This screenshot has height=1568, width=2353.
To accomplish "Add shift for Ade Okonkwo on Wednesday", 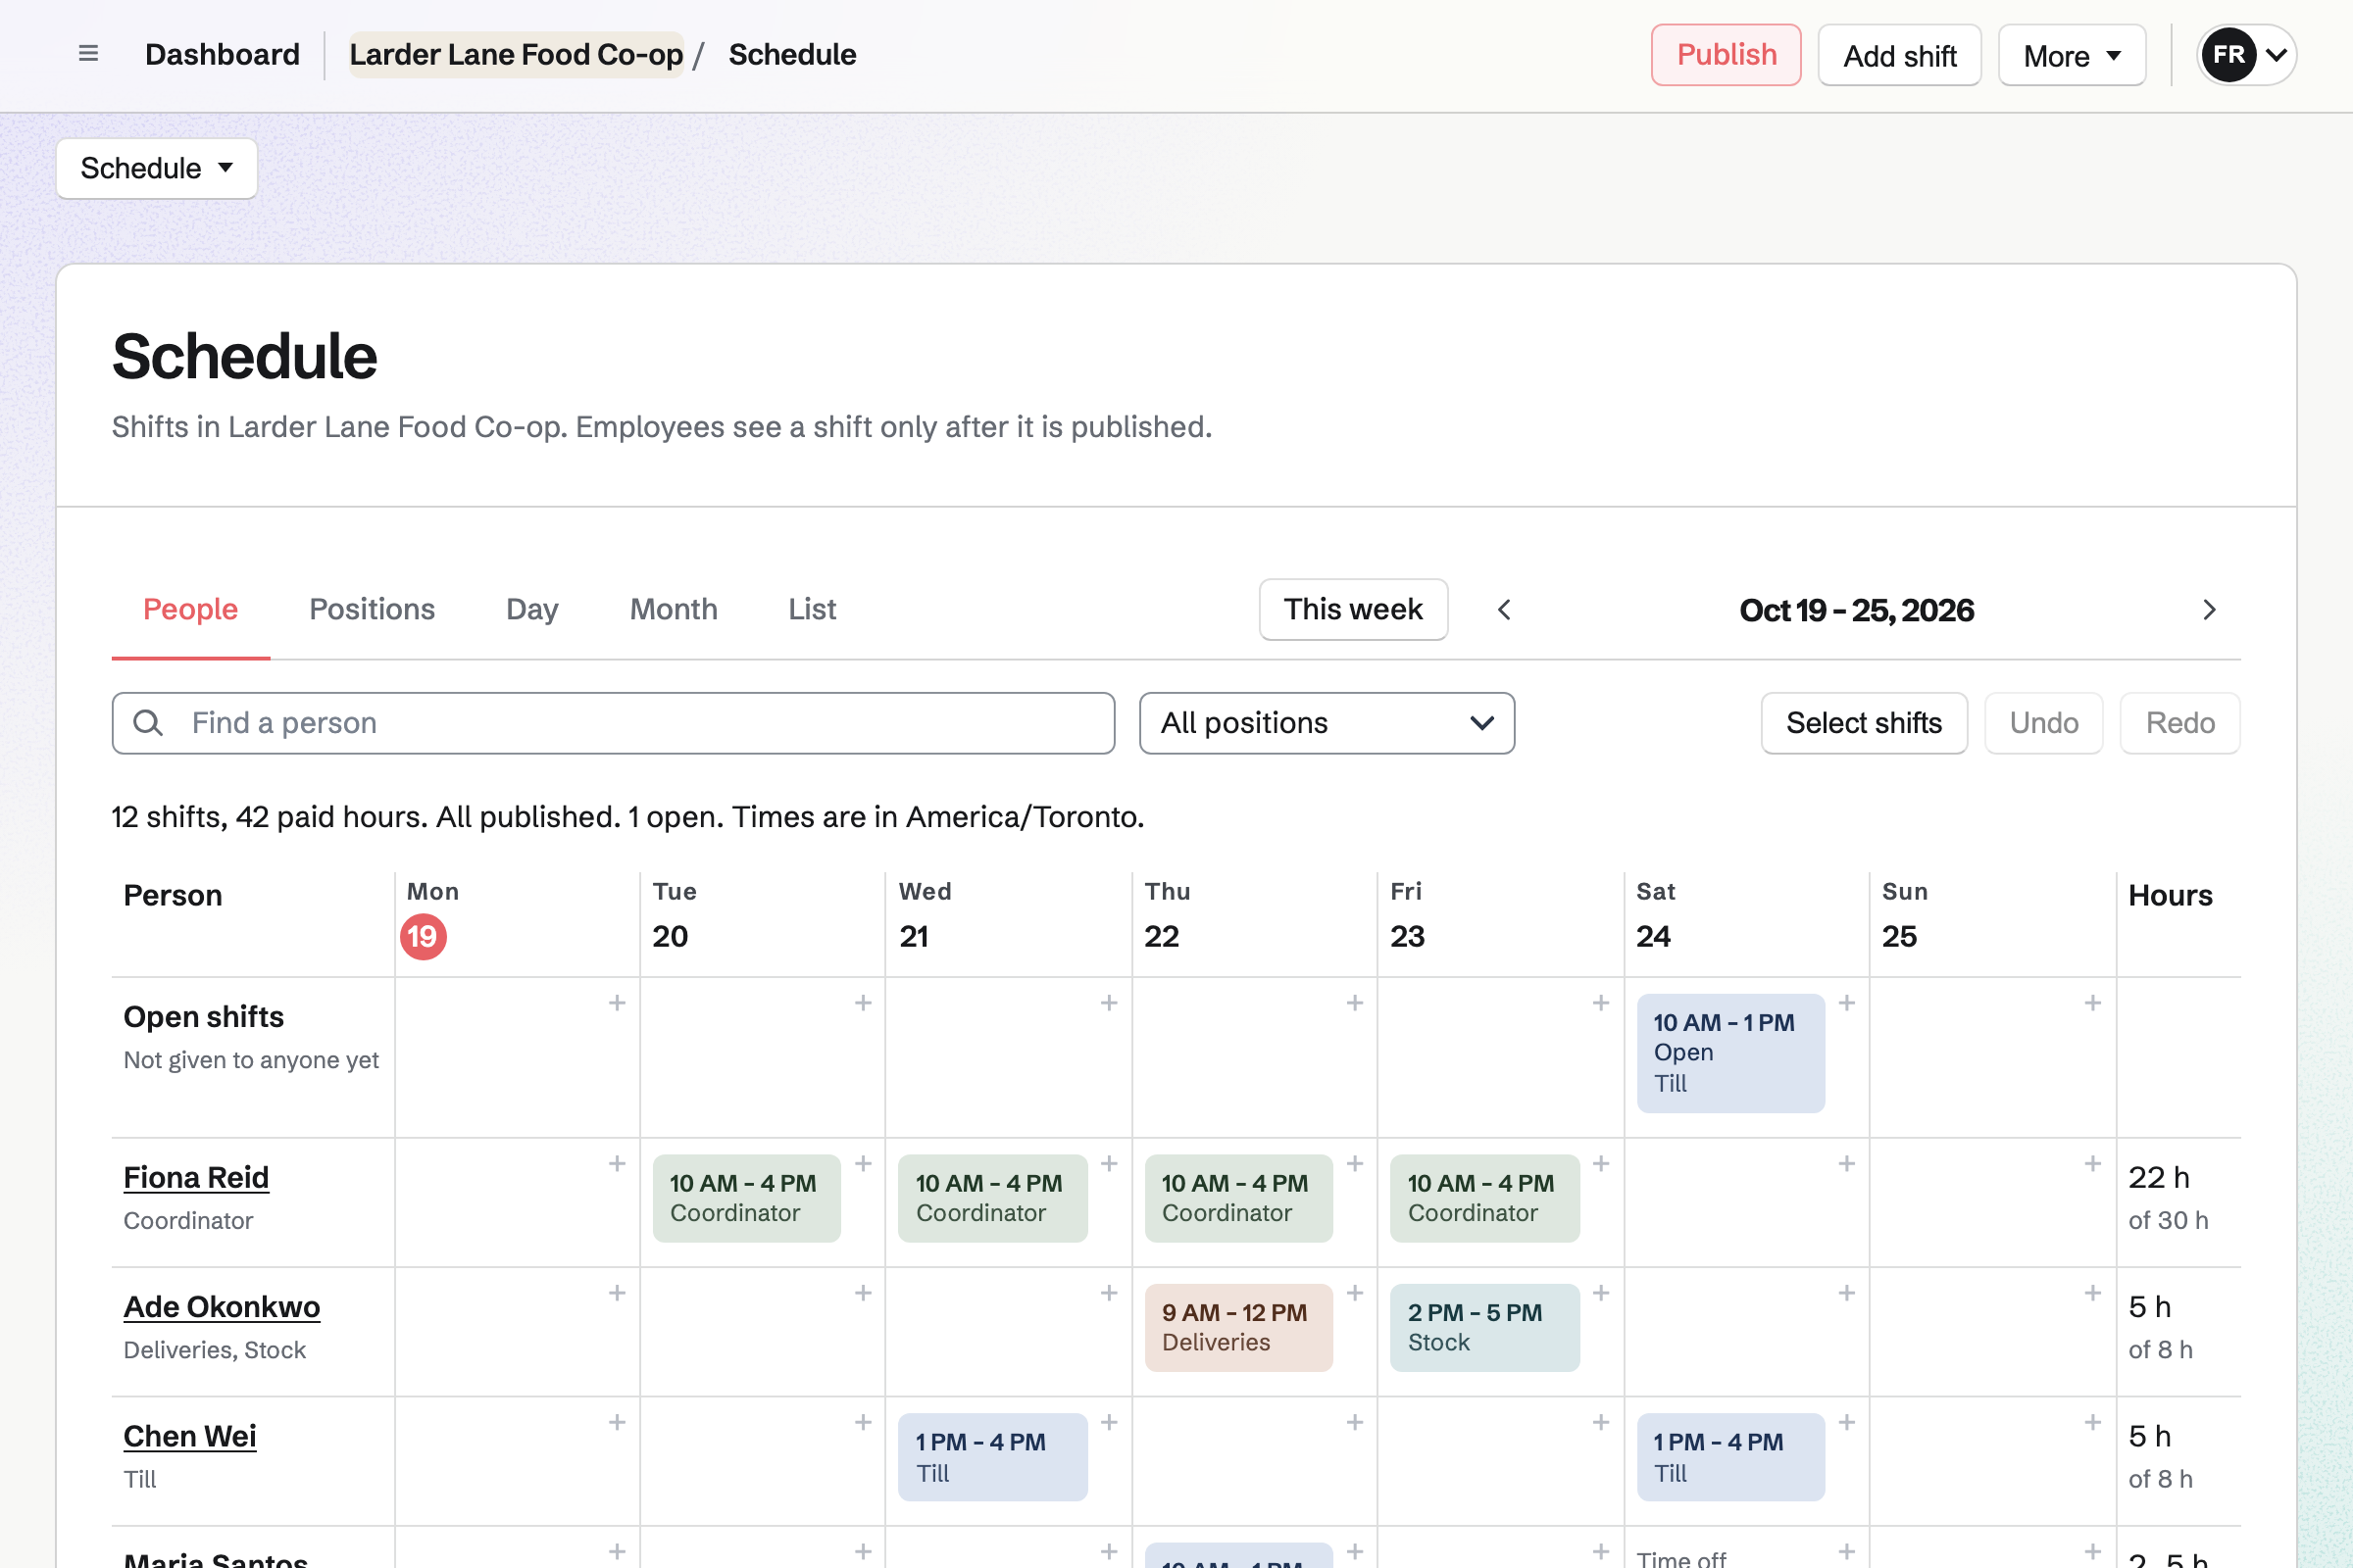I will click(1110, 1293).
